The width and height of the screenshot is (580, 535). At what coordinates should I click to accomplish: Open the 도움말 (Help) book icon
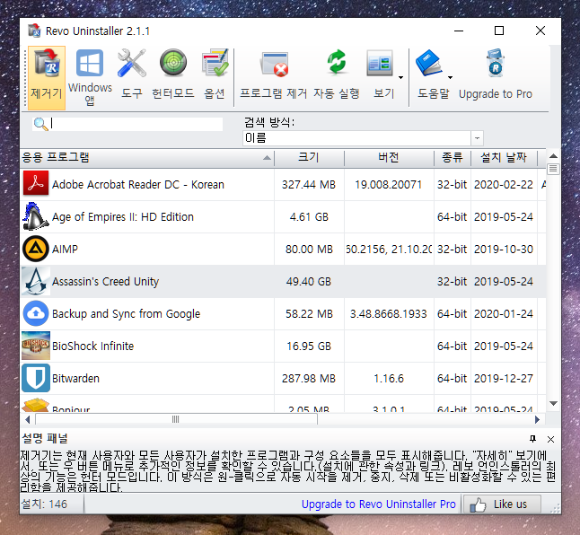tap(429, 63)
